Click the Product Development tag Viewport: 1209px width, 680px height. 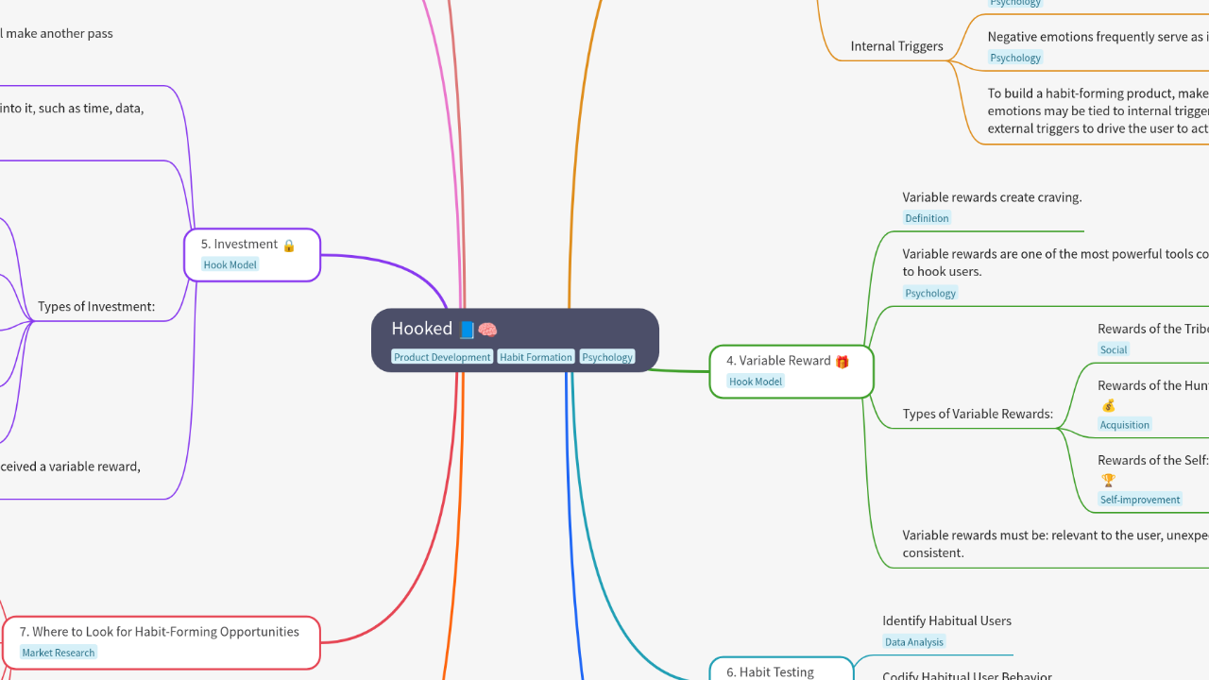(x=442, y=357)
